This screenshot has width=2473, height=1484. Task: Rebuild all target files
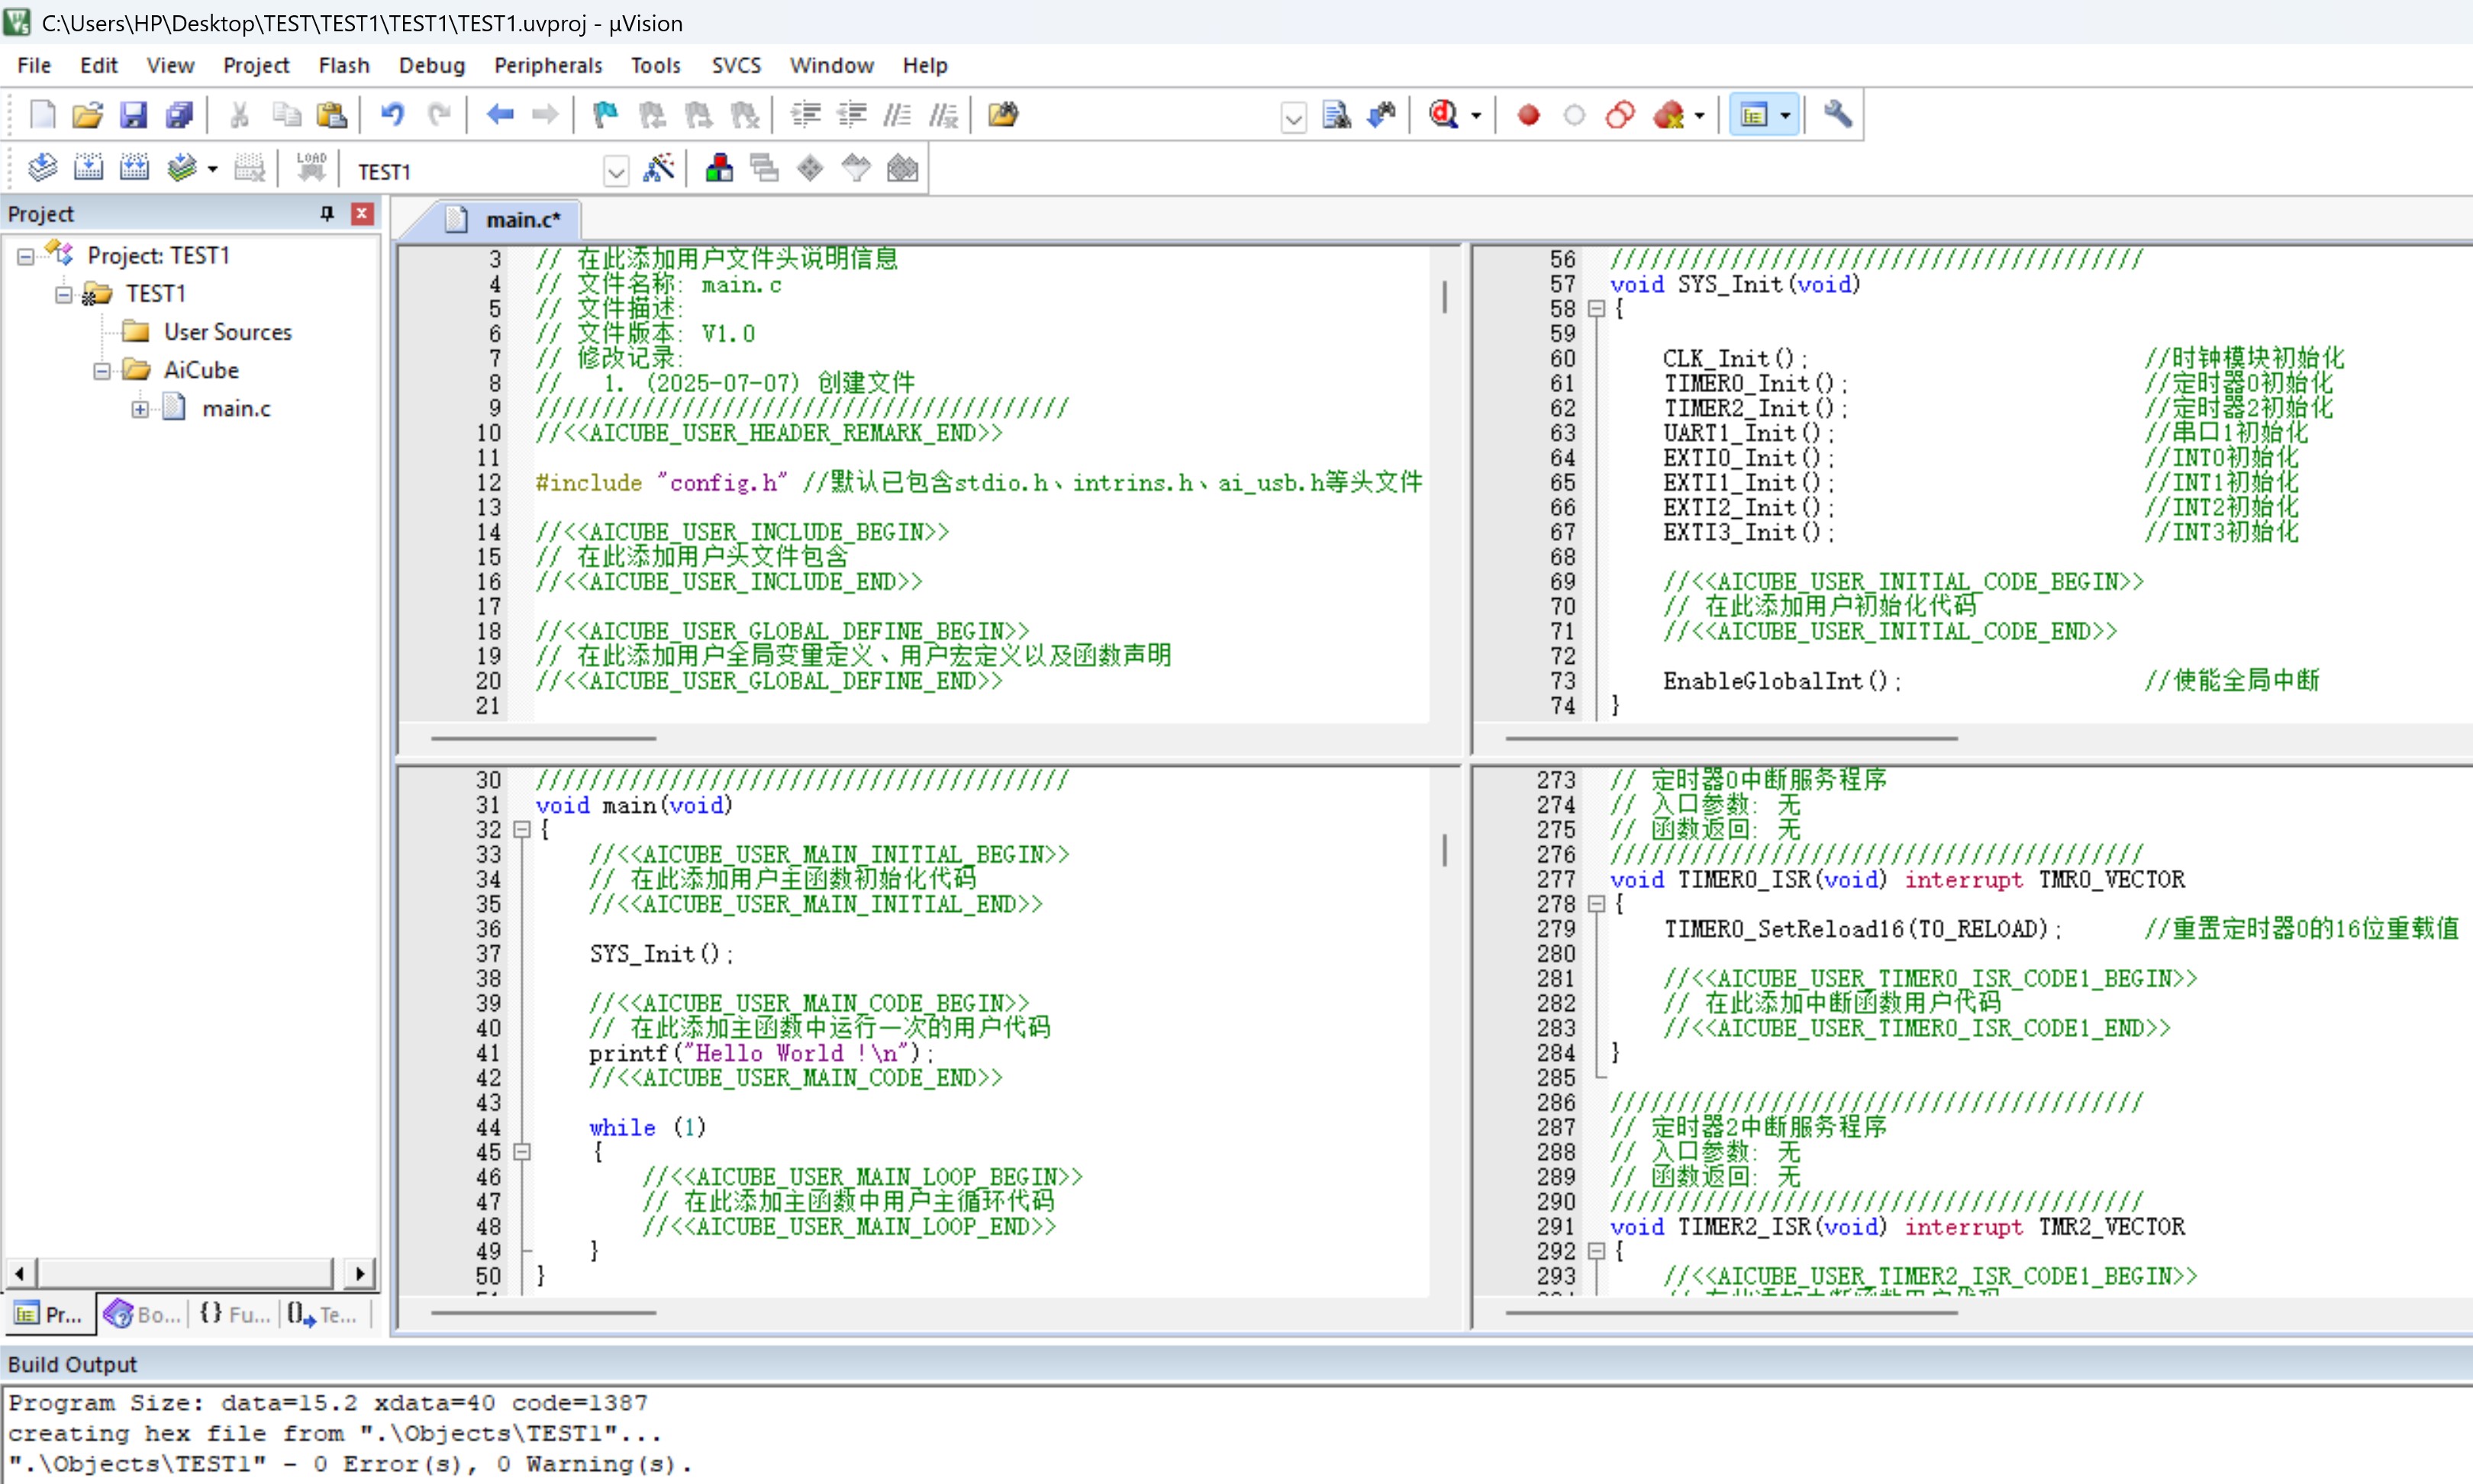134,168
